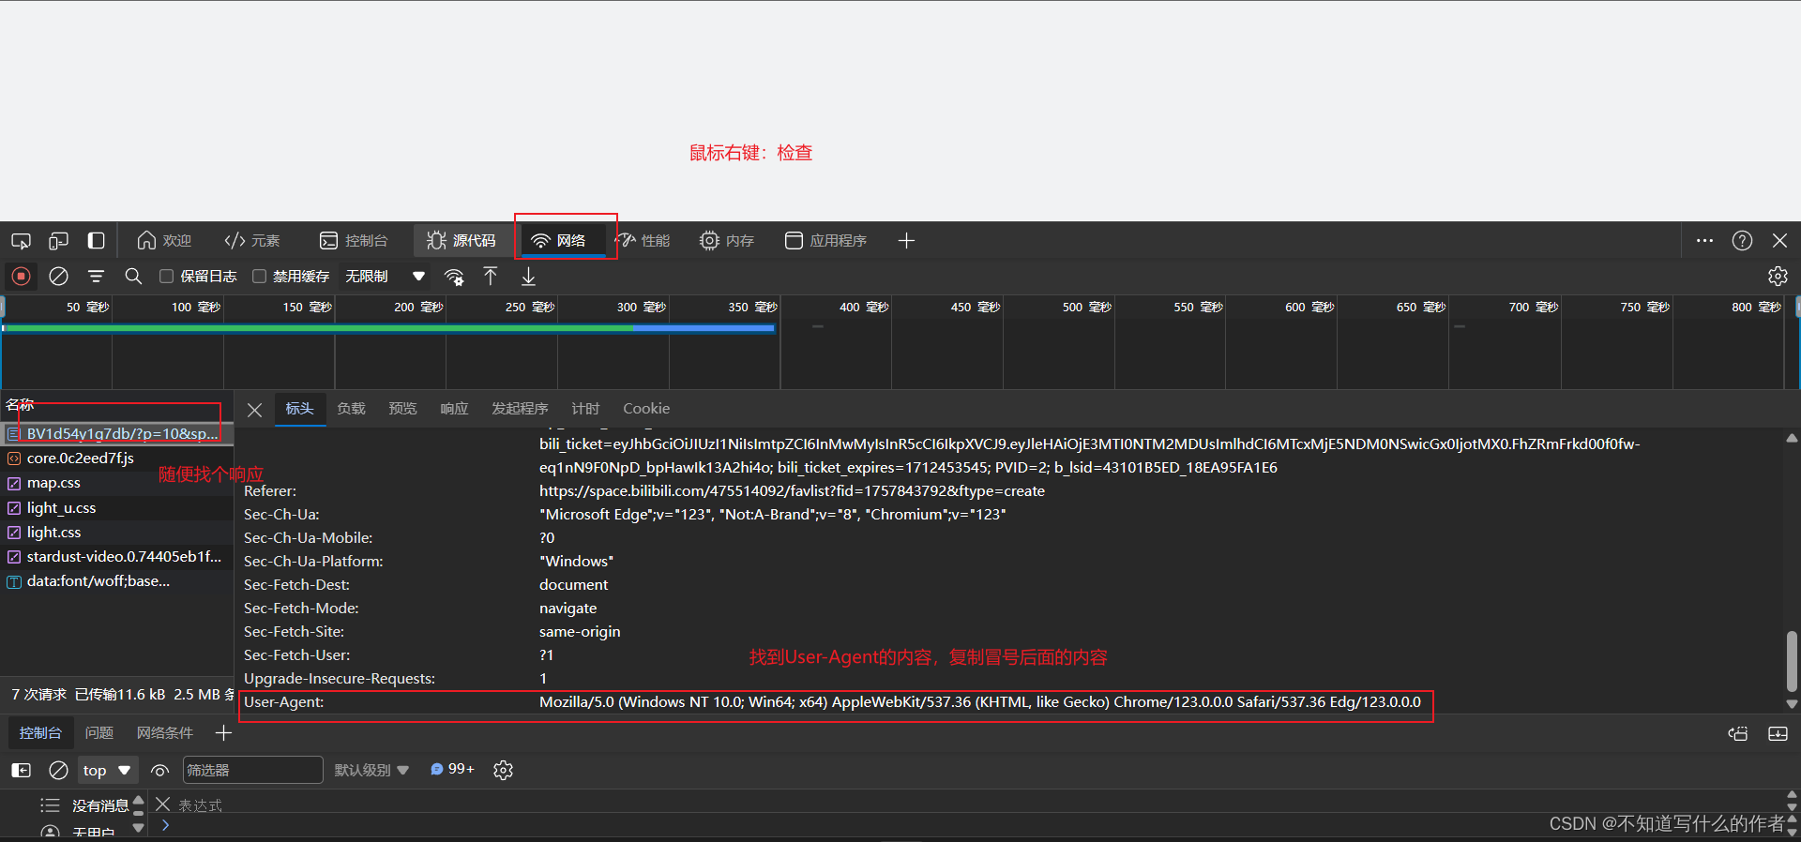
Task: Switch to the 响应 (Response) tab
Action: point(454,409)
